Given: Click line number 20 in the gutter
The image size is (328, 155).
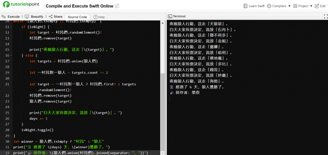Looking at the screenshot, I should (x=7, y=78).
